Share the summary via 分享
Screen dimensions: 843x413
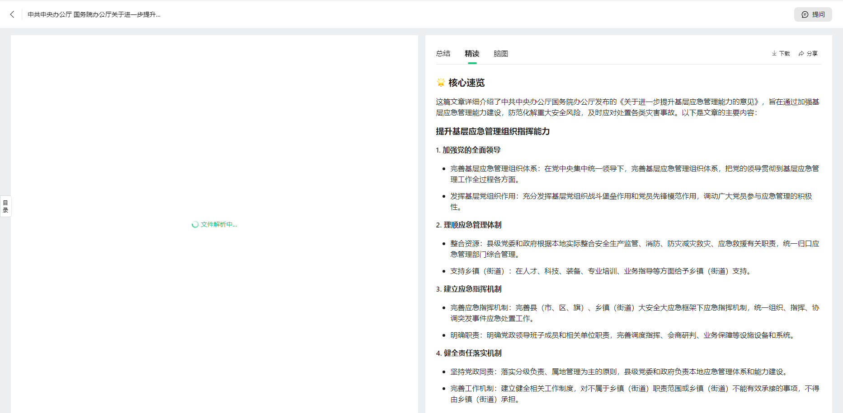808,54
